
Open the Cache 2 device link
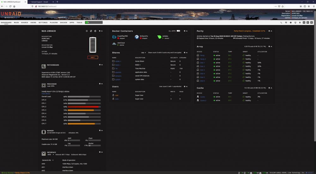point(203,101)
